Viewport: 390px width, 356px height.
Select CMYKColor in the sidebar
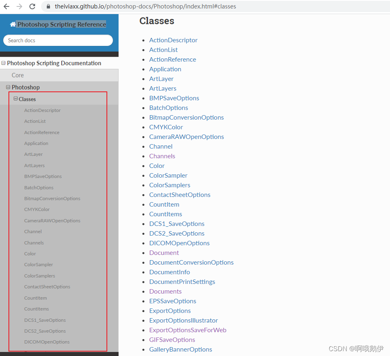(x=37, y=209)
